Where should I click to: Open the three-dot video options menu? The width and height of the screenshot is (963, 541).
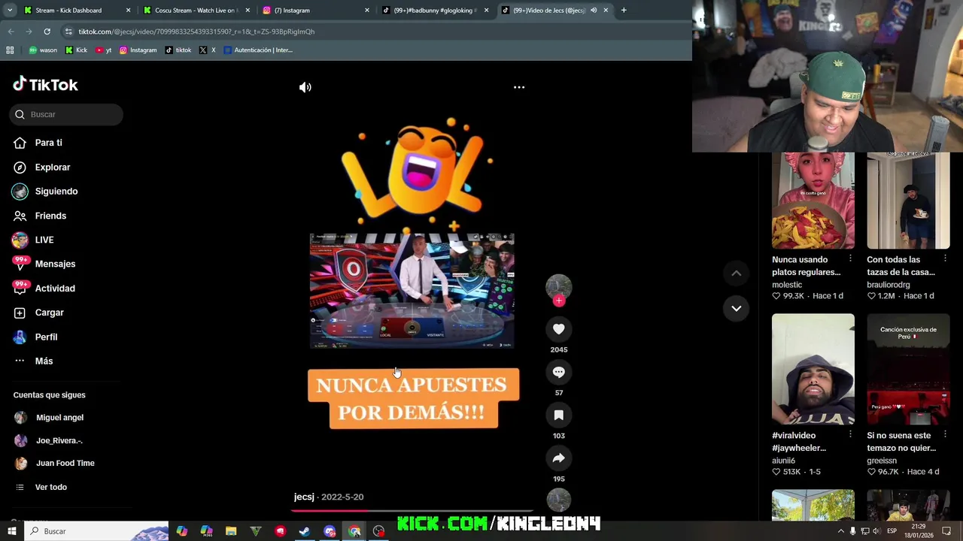[x=519, y=87]
